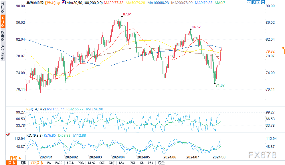285x165 pixels.
Task: Click the RSI indicator button
Action: pyautogui.click(x=133, y=163)
